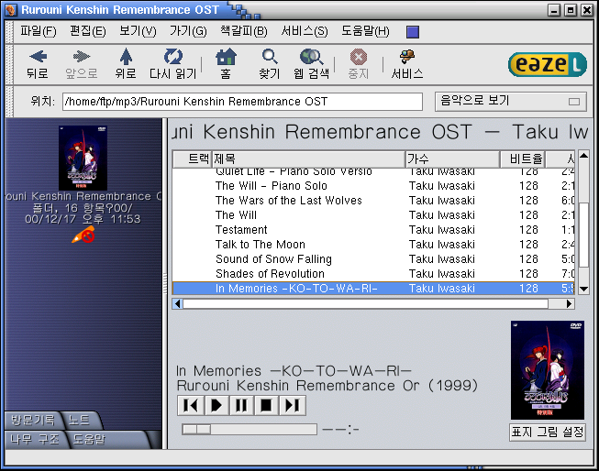The image size is (599, 471).
Task: Open the 찾기 find tool
Action: 270,64
